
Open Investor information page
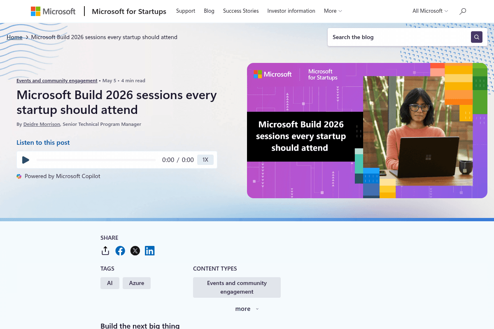tap(291, 11)
